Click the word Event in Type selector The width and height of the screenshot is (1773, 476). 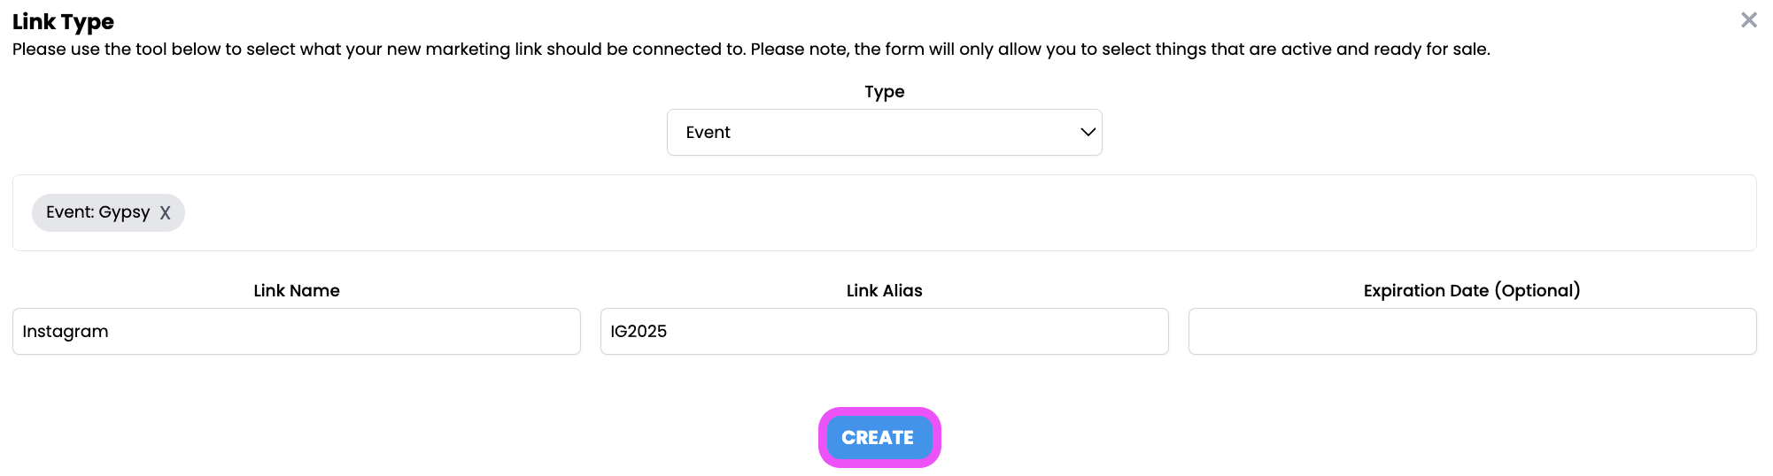pyautogui.click(x=708, y=133)
